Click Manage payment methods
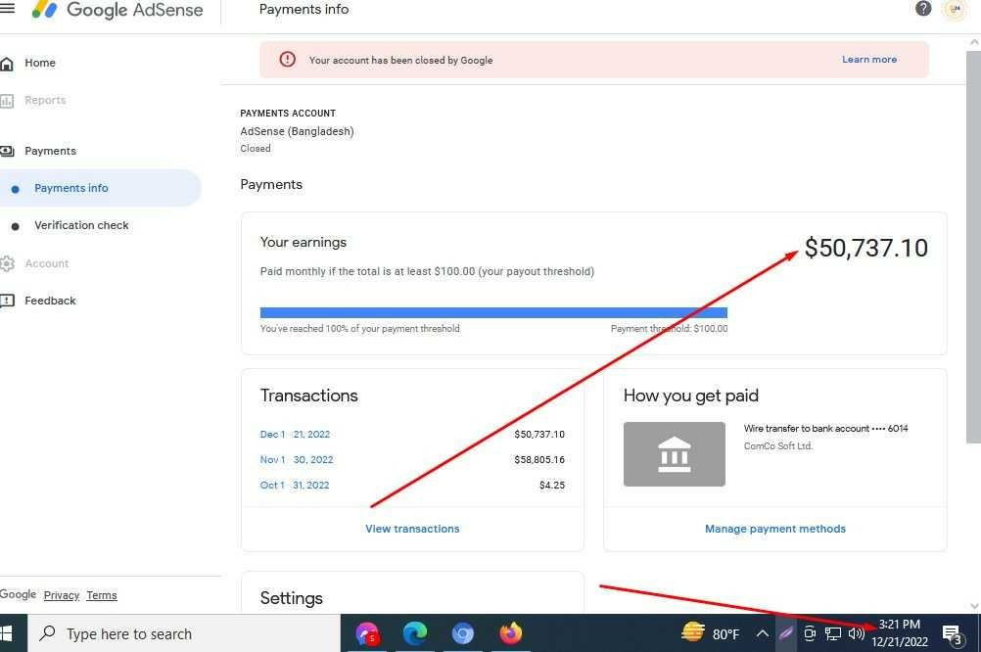981x652 pixels. tap(774, 529)
